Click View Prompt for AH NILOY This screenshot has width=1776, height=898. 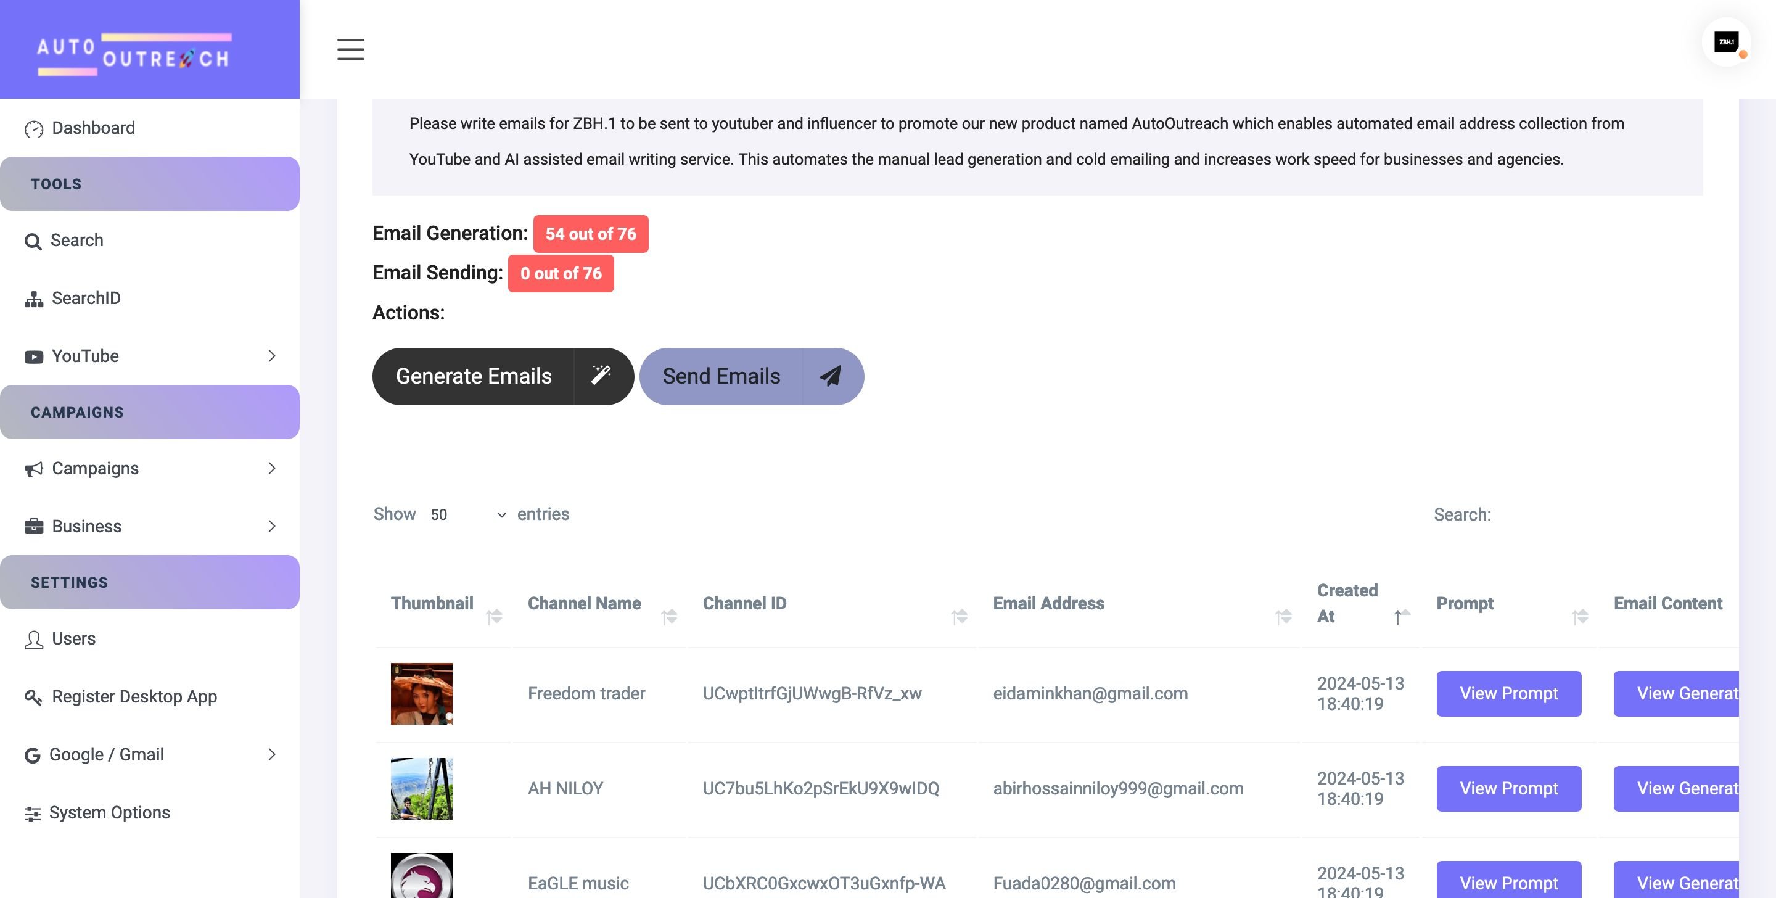click(1508, 789)
